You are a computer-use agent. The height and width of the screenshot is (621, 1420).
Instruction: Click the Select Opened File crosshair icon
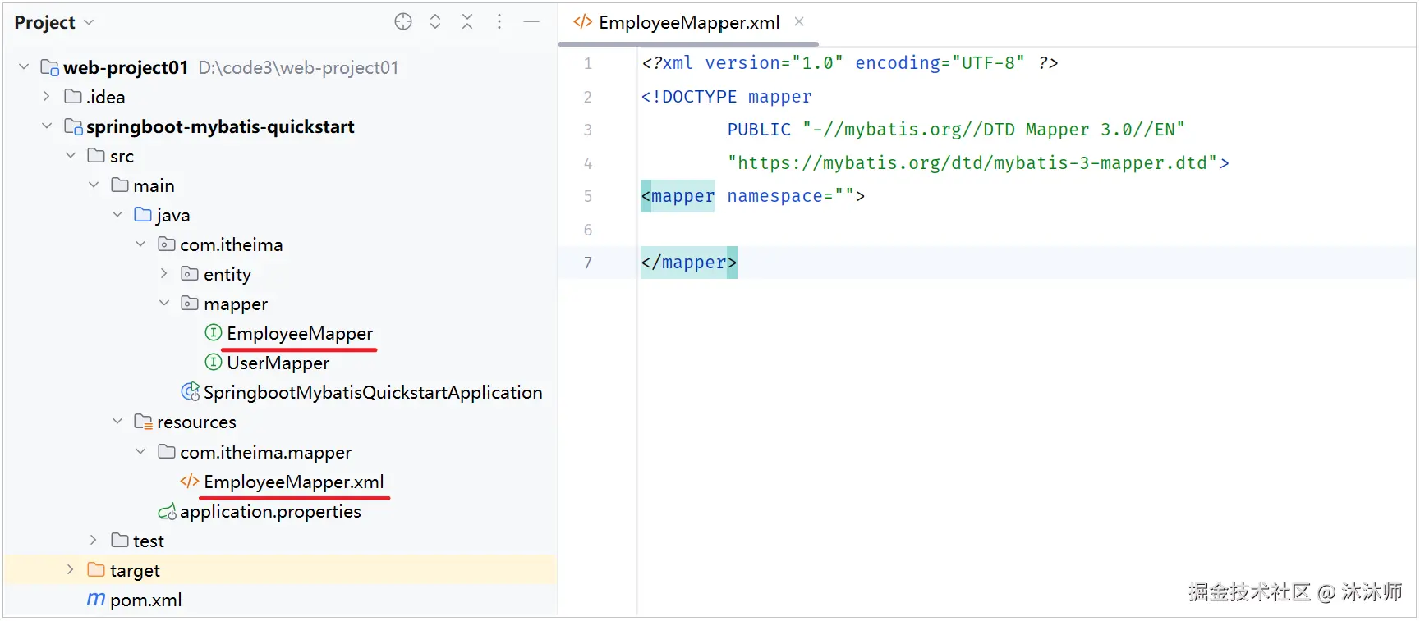click(x=402, y=22)
